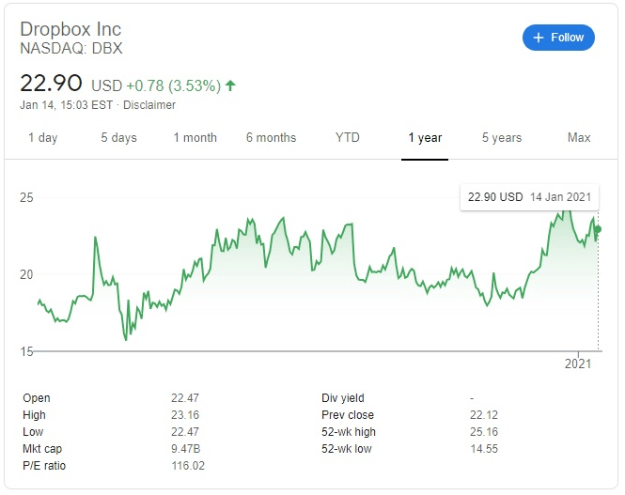Viewport: 625px width, 495px height.
Task: Click the 1 year tab
Action: [425, 138]
